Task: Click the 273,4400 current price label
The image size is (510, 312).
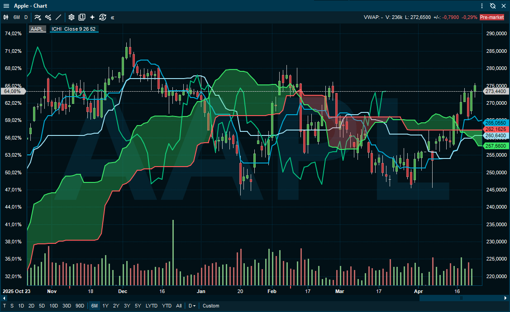Action: (496, 91)
